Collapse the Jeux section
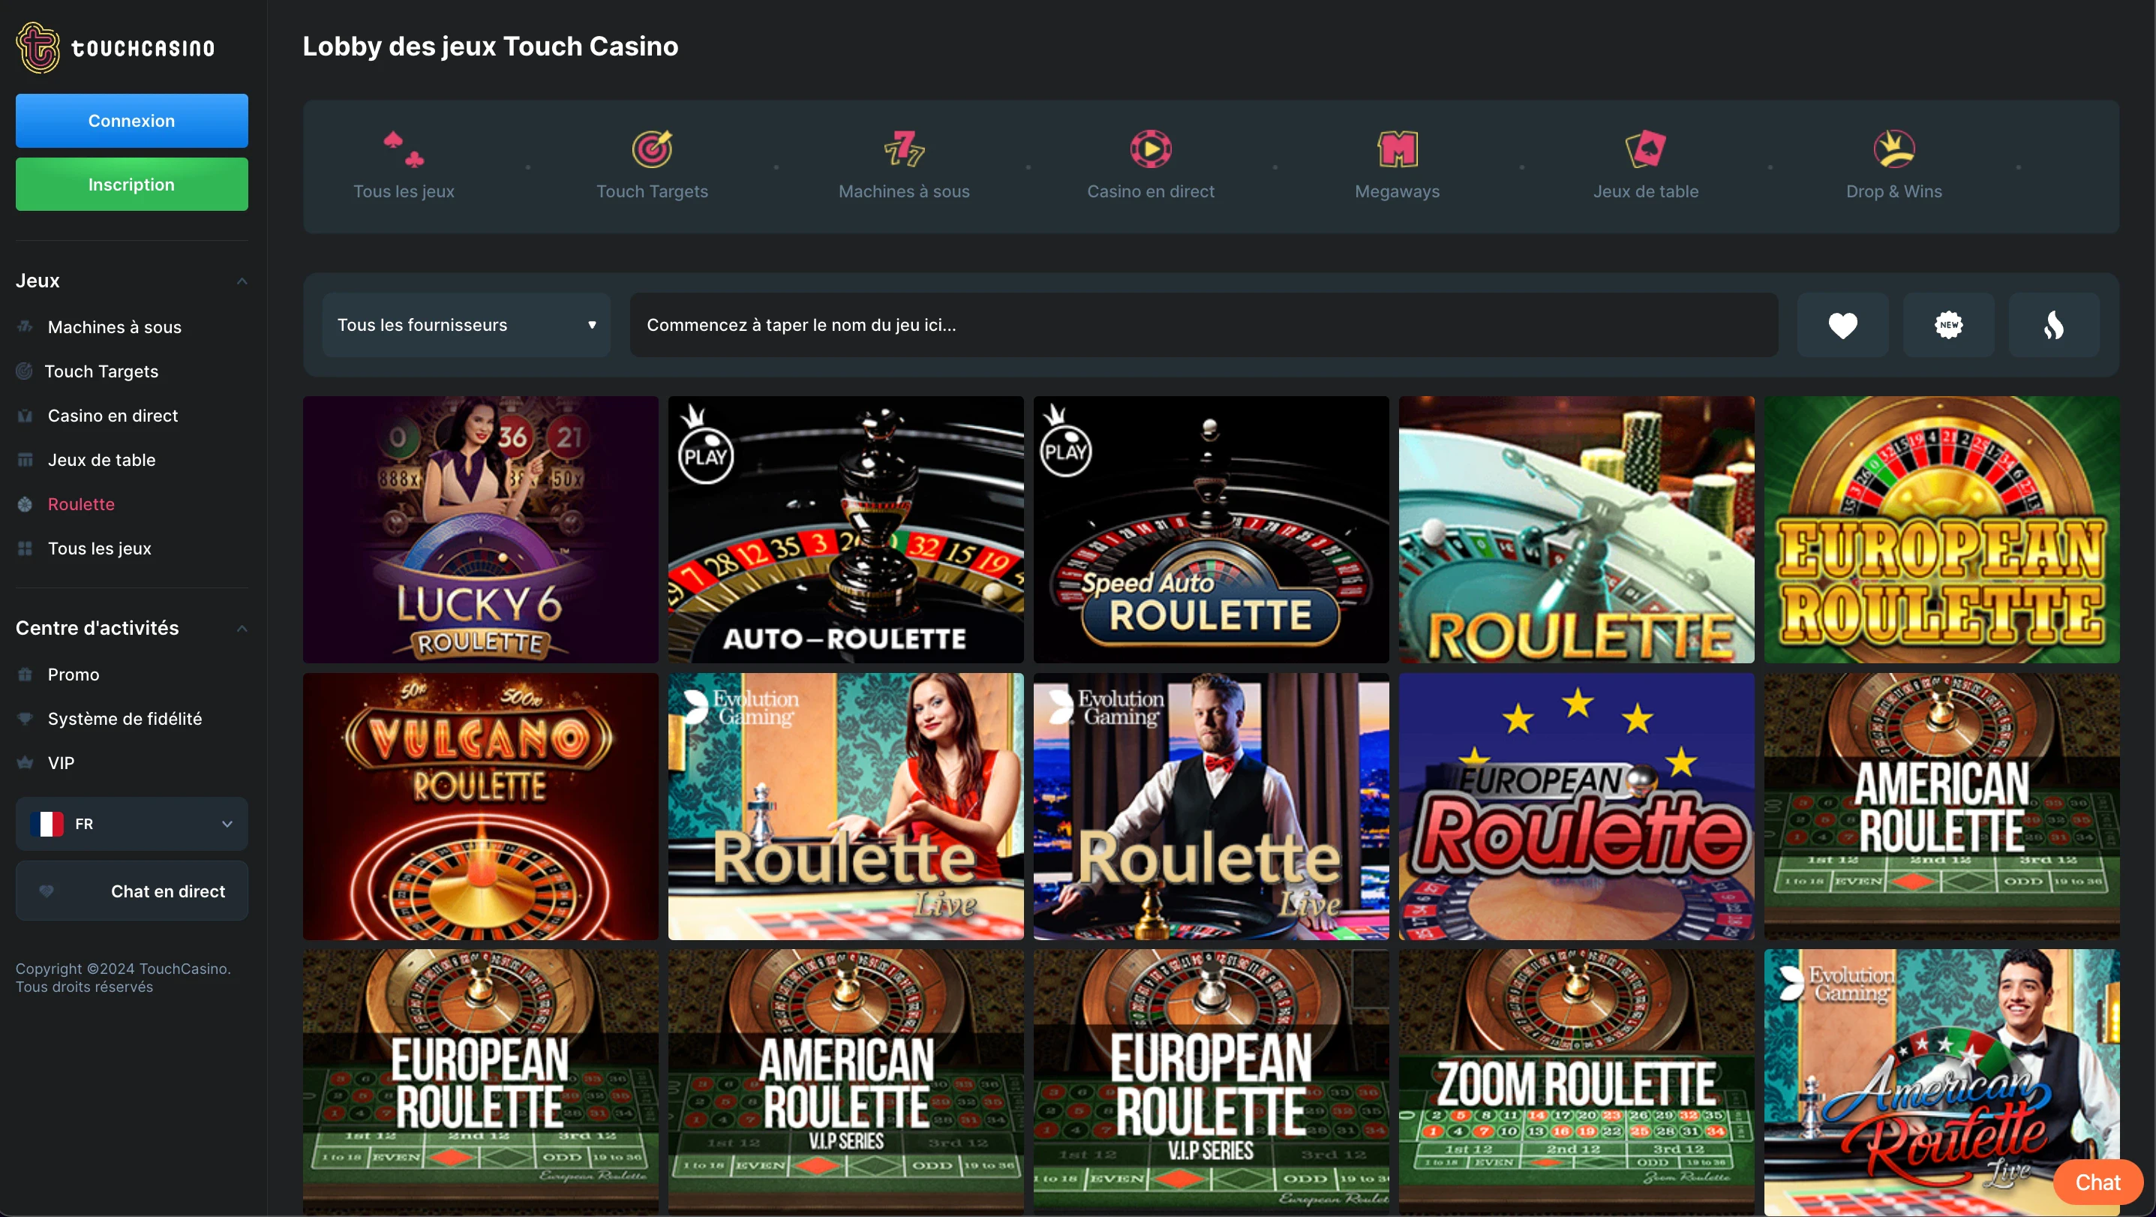Image resolution: width=2156 pixels, height=1217 pixels. point(242,281)
